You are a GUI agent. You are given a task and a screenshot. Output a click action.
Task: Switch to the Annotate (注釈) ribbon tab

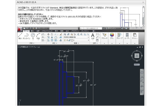point(38,31)
